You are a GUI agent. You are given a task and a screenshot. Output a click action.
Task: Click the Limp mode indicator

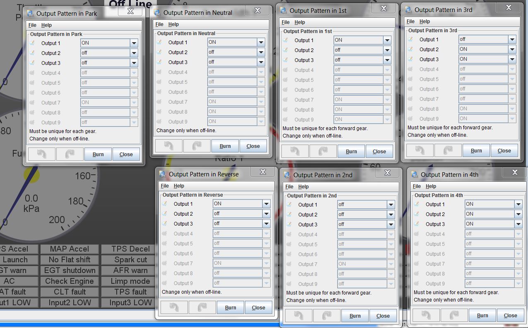click(130, 281)
